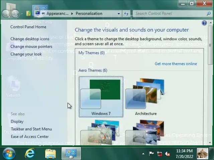Click the window scrollbar up arrow
The height and width of the screenshot is (160, 214).
click(211, 23)
